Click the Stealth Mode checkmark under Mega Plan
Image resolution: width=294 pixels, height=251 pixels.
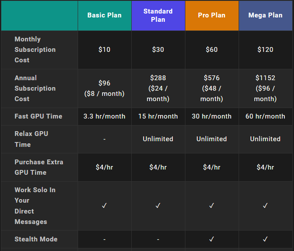point(265,239)
